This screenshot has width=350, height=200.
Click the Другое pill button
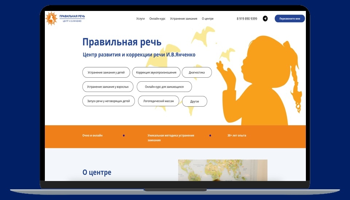pyautogui.click(x=195, y=101)
